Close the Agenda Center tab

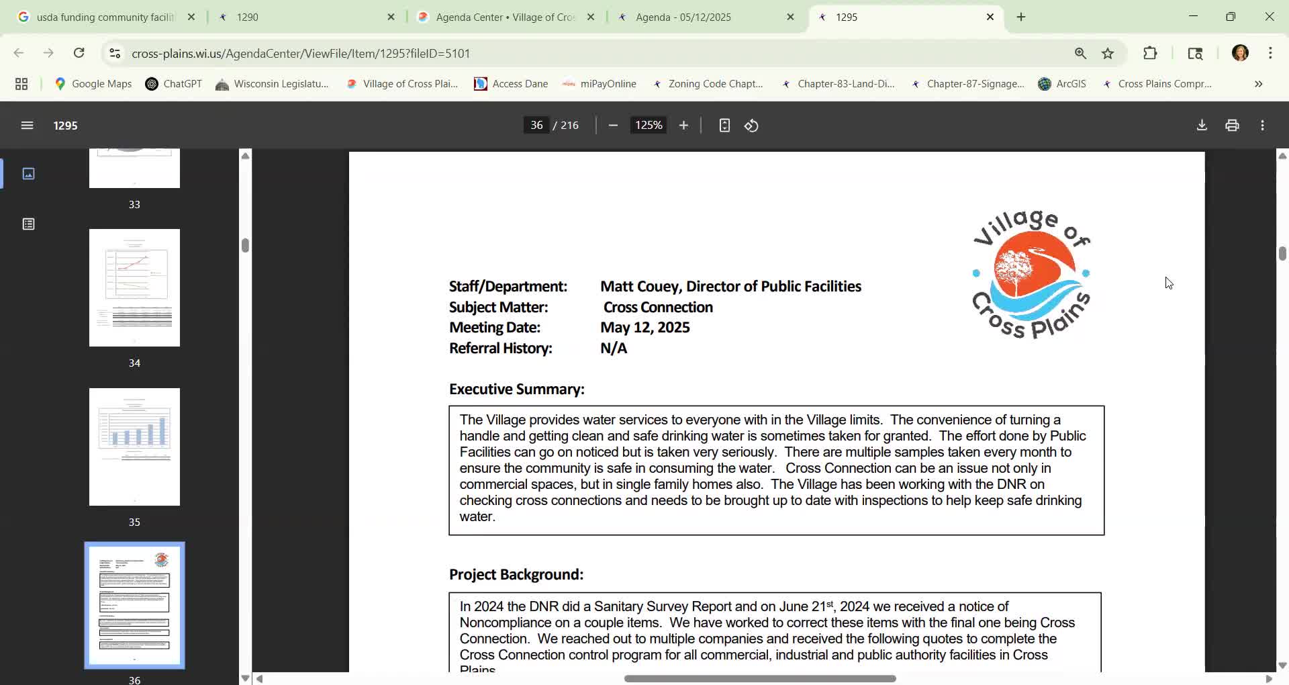point(591,17)
